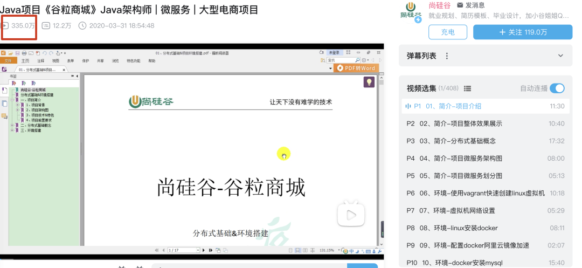Click the bookmark panel icon in left sidebar

click(4, 91)
